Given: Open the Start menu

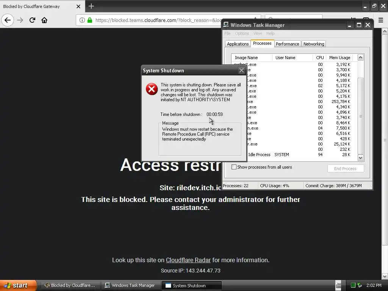Looking at the screenshot, I should (x=18, y=285).
